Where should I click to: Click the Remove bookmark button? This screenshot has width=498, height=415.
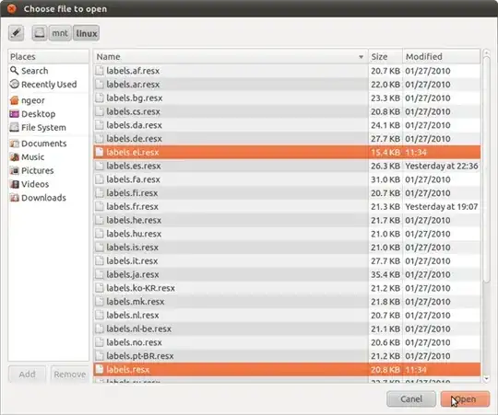click(x=69, y=375)
